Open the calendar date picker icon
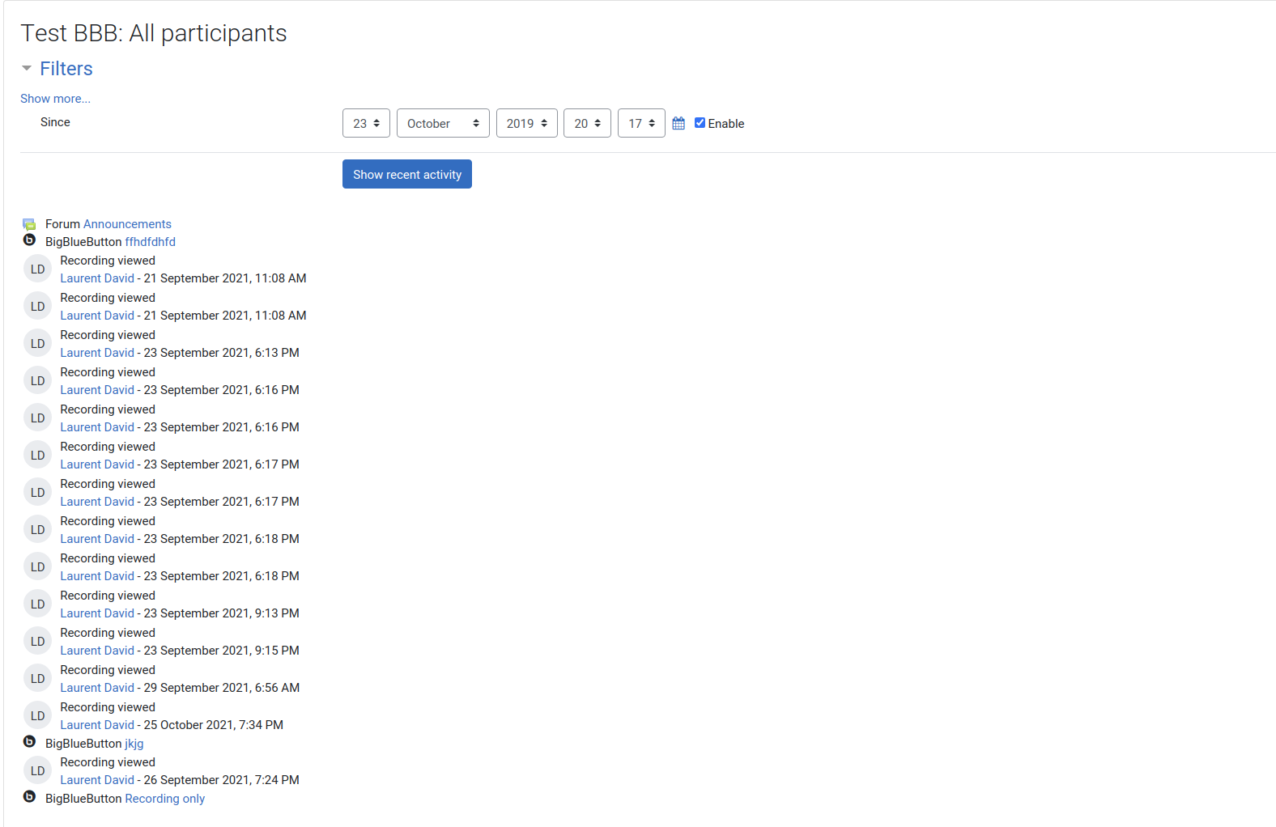 point(678,123)
